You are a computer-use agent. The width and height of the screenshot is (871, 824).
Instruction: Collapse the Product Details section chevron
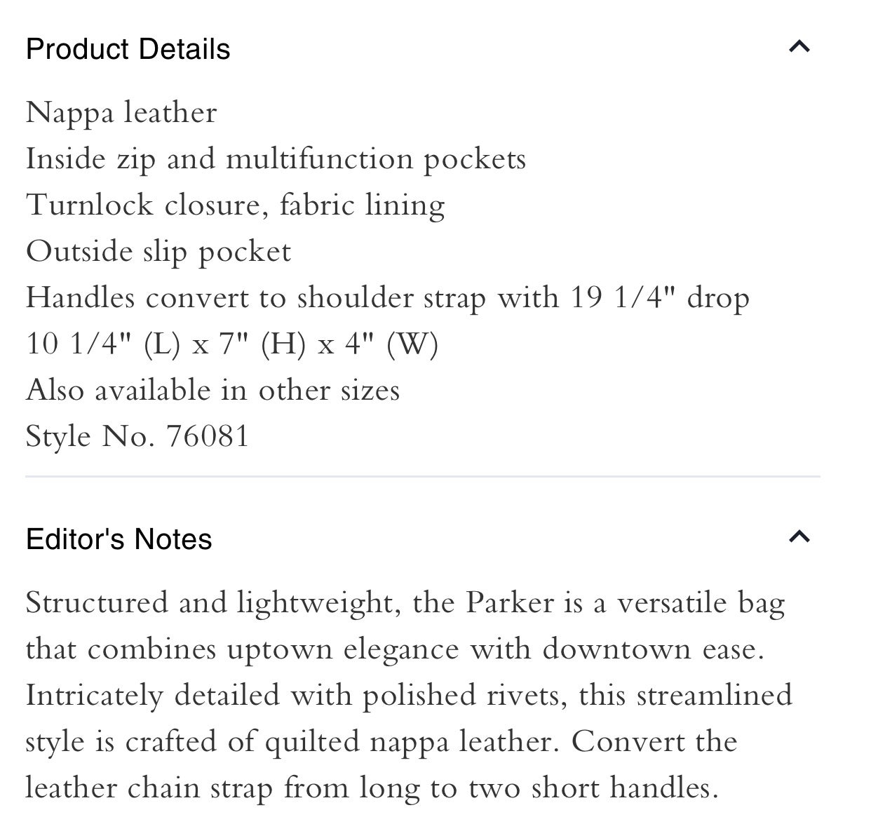tap(799, 47)
